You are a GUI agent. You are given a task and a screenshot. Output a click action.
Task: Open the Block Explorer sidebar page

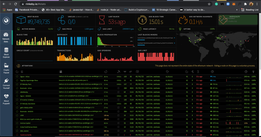(x=6, y=53)
